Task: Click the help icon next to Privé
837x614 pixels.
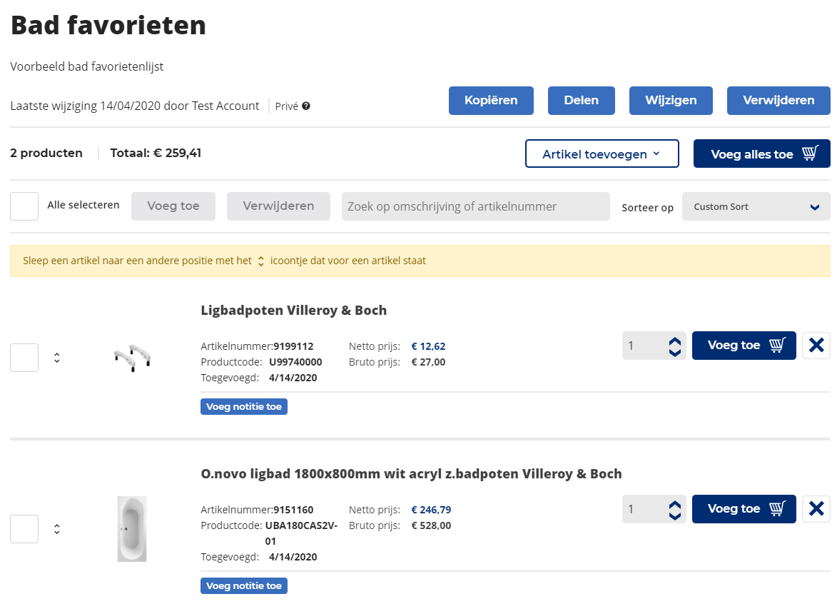Action: click(x=306, y=106)
